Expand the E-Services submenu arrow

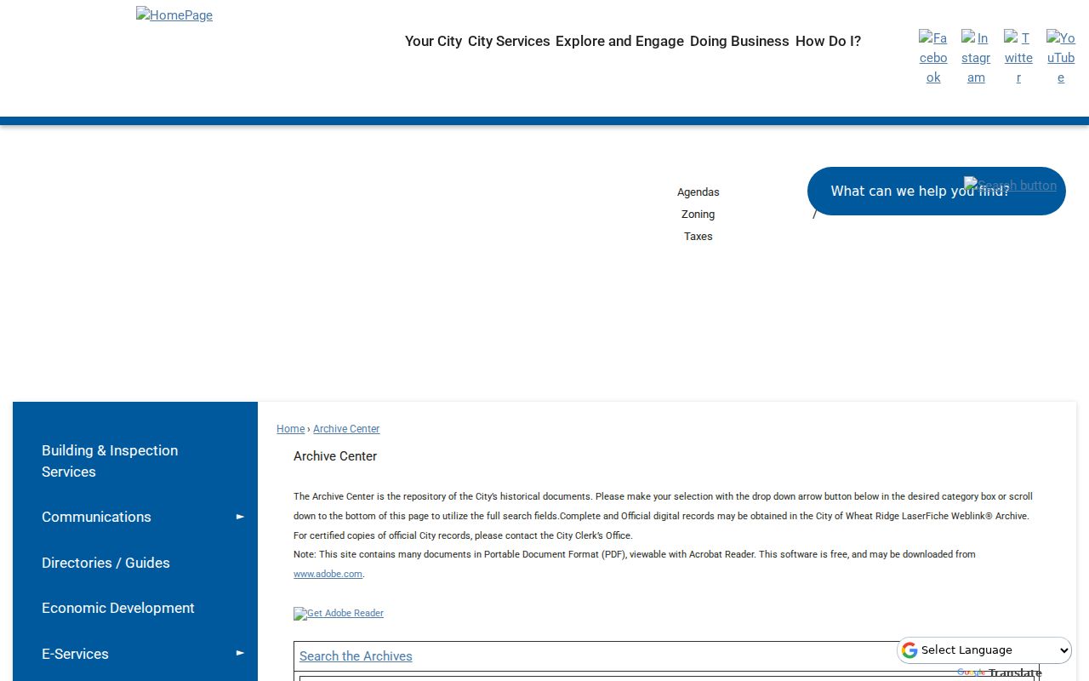[240, 654]
